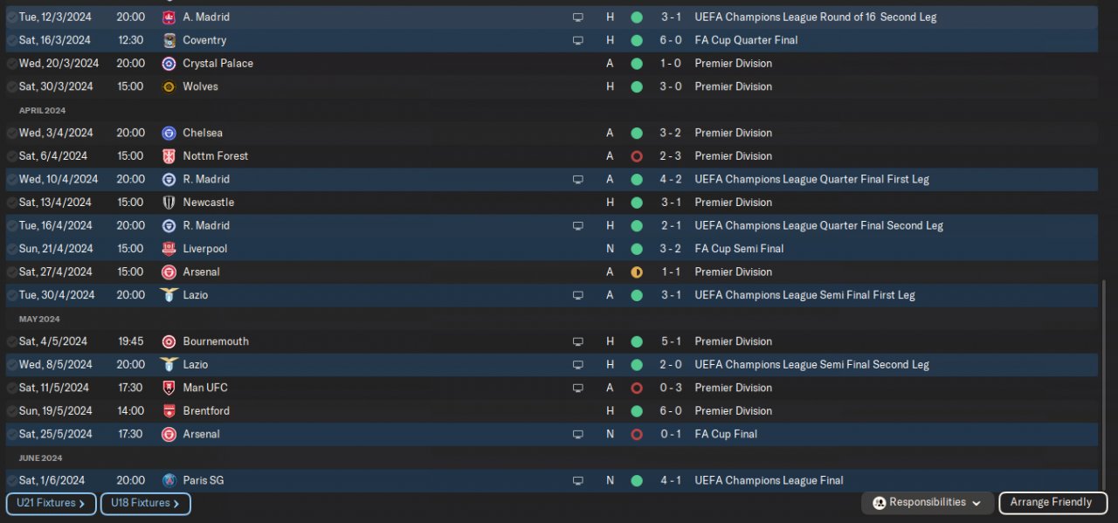1118x523 pixels.
Task: Click the Coventry club badge
Action: (x=169, y=40)
